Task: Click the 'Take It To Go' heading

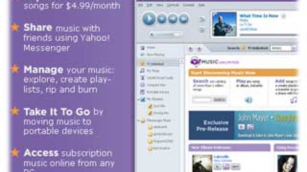Action: [57, 112]
